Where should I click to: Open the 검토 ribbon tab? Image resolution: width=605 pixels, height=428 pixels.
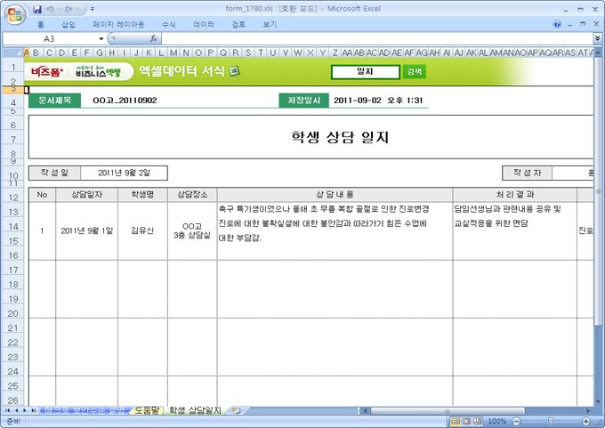tap(238, 25)
